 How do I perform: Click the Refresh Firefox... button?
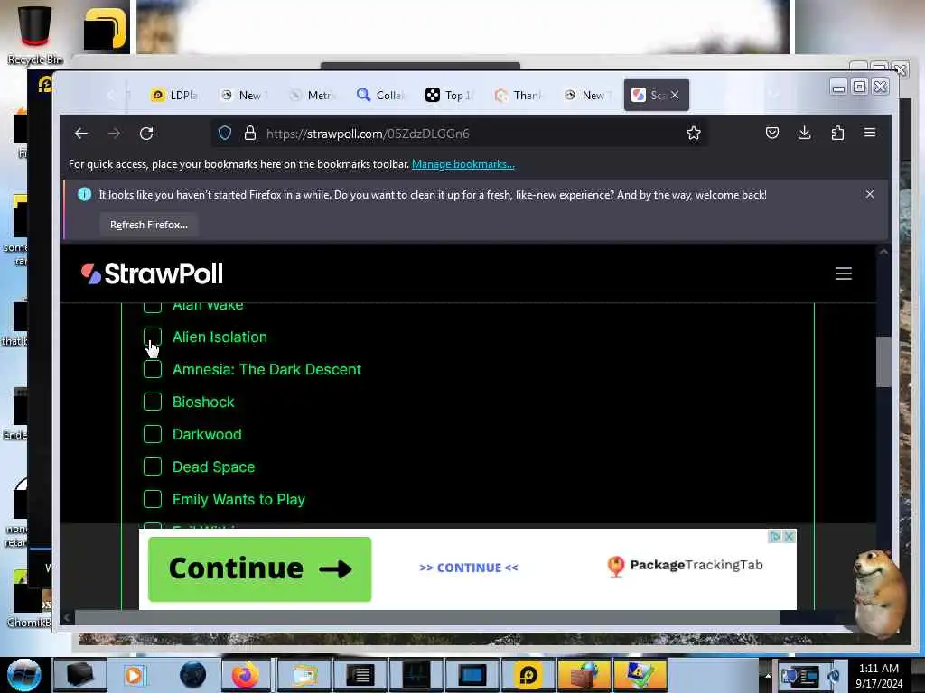coord(149,225)
